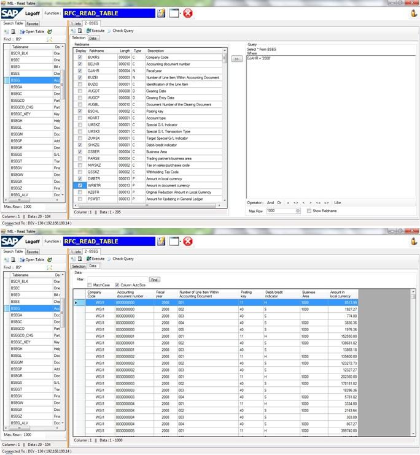This screenshot has width=420, height=455.
Task: Click the Posting key column header
Action: pos(251,294)
